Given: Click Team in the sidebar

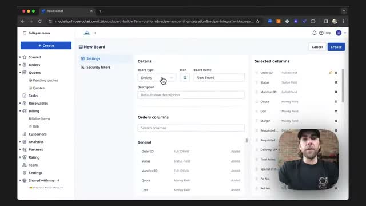Looking at the screenshot, I should tap(33, 165).
